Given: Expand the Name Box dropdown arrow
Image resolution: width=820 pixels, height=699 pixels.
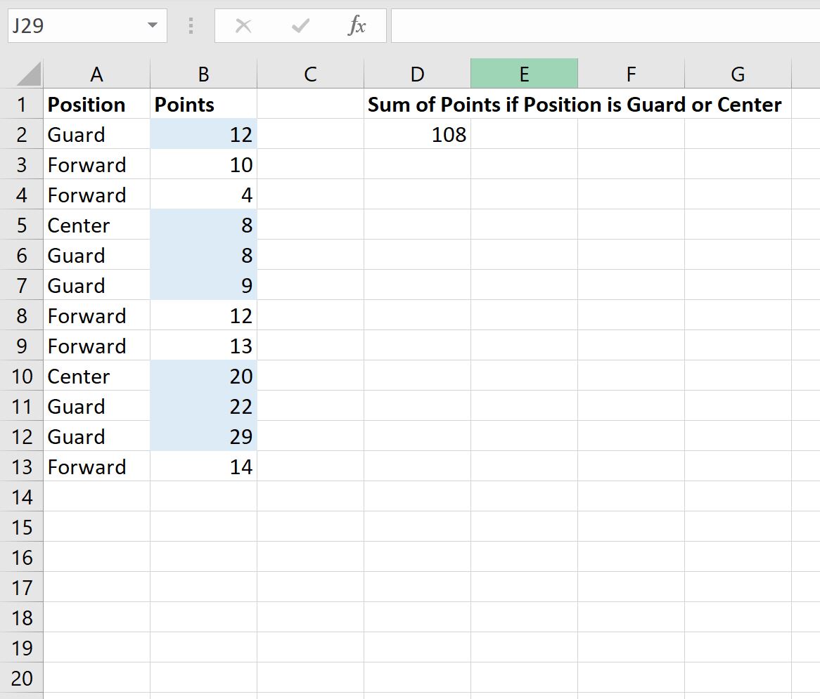Looking at the screenshot, I should point(152,25).
